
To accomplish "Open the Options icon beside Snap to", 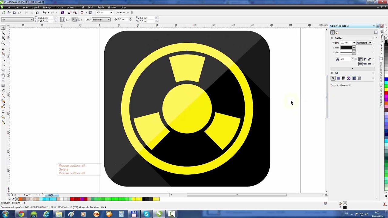I will click(x=132, y=13).
